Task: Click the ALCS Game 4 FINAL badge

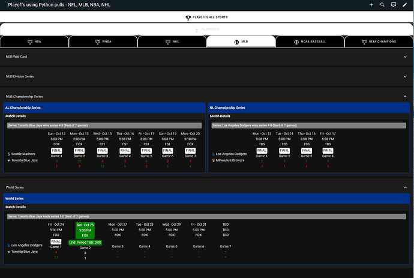Action: click(125, 151)
